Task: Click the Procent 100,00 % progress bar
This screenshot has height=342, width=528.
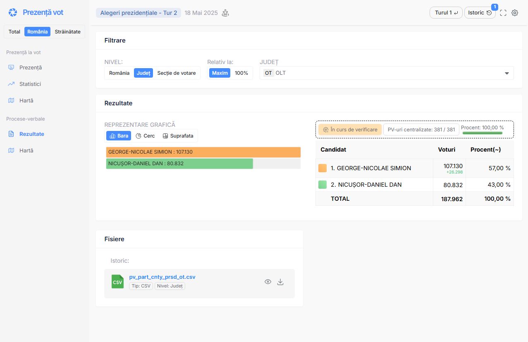Action: pos(483,133)
